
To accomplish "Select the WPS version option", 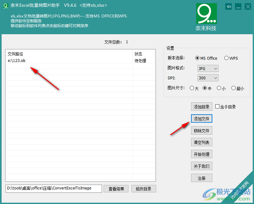I will [x=231, y=58].
